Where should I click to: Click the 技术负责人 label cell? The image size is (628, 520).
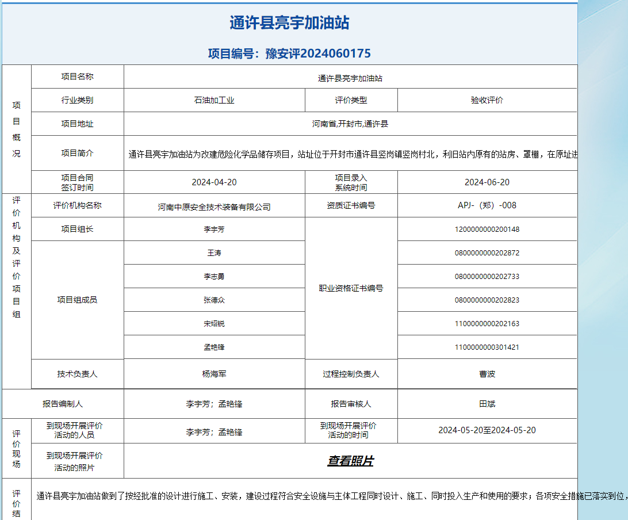(77, 374)
